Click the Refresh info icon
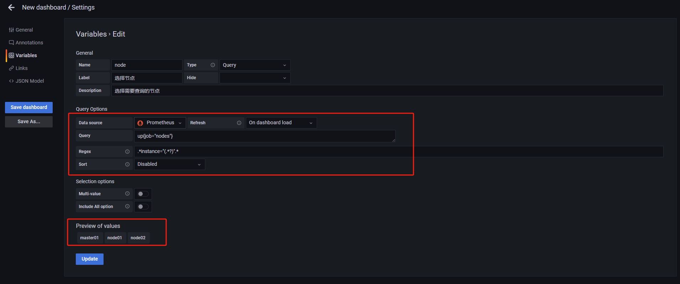This screenshot has height=284, width=680. click(x=239, y=123)
